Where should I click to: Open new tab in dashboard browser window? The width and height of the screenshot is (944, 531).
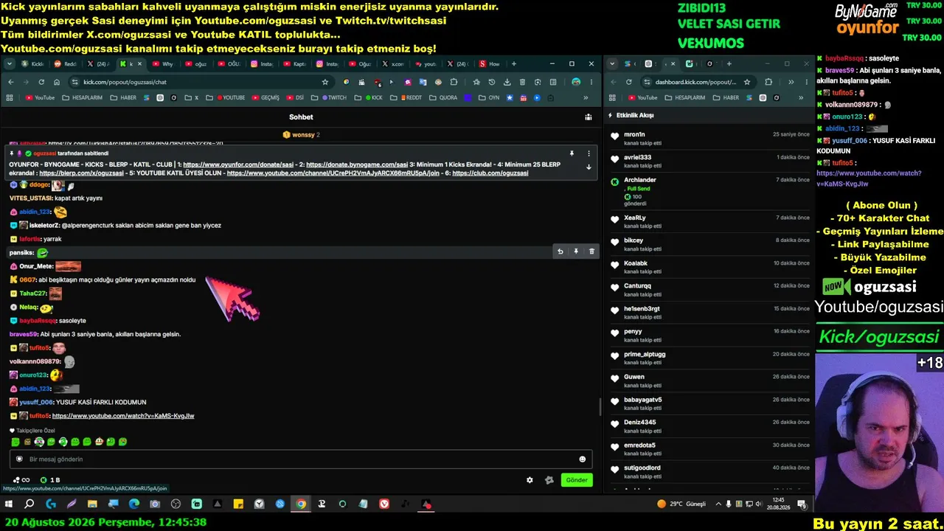point(729,64)
